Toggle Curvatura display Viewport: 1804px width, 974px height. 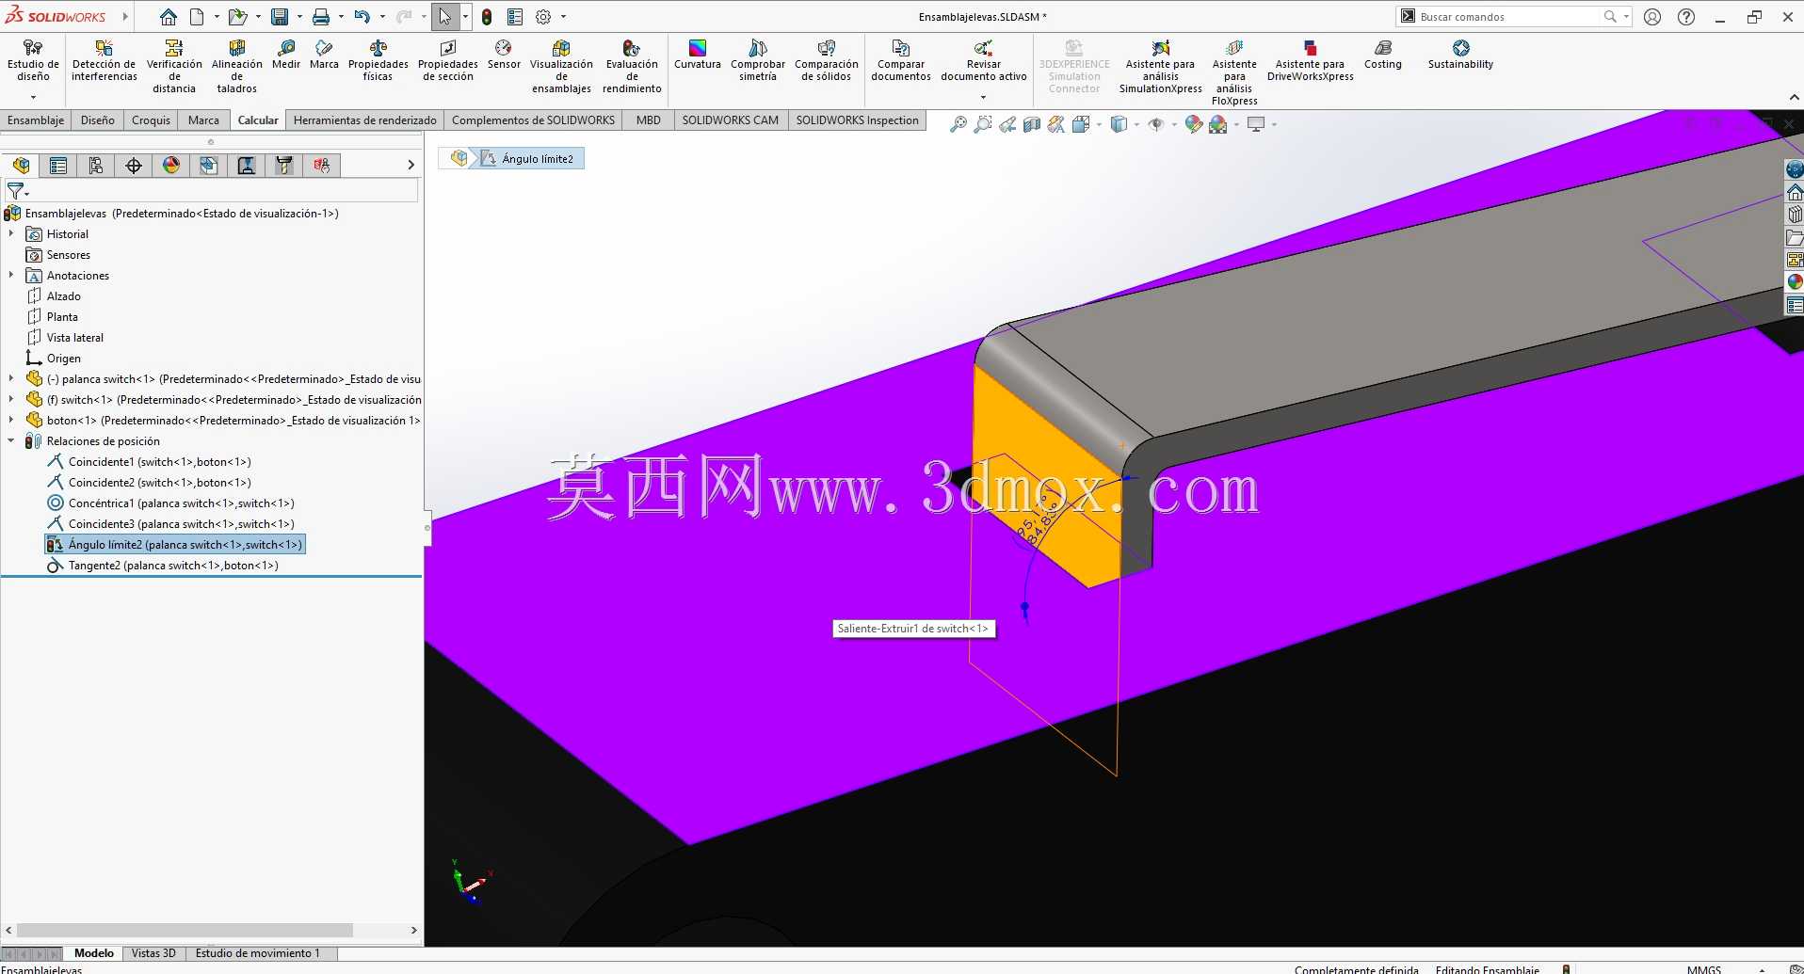click(x=698, y=55)
